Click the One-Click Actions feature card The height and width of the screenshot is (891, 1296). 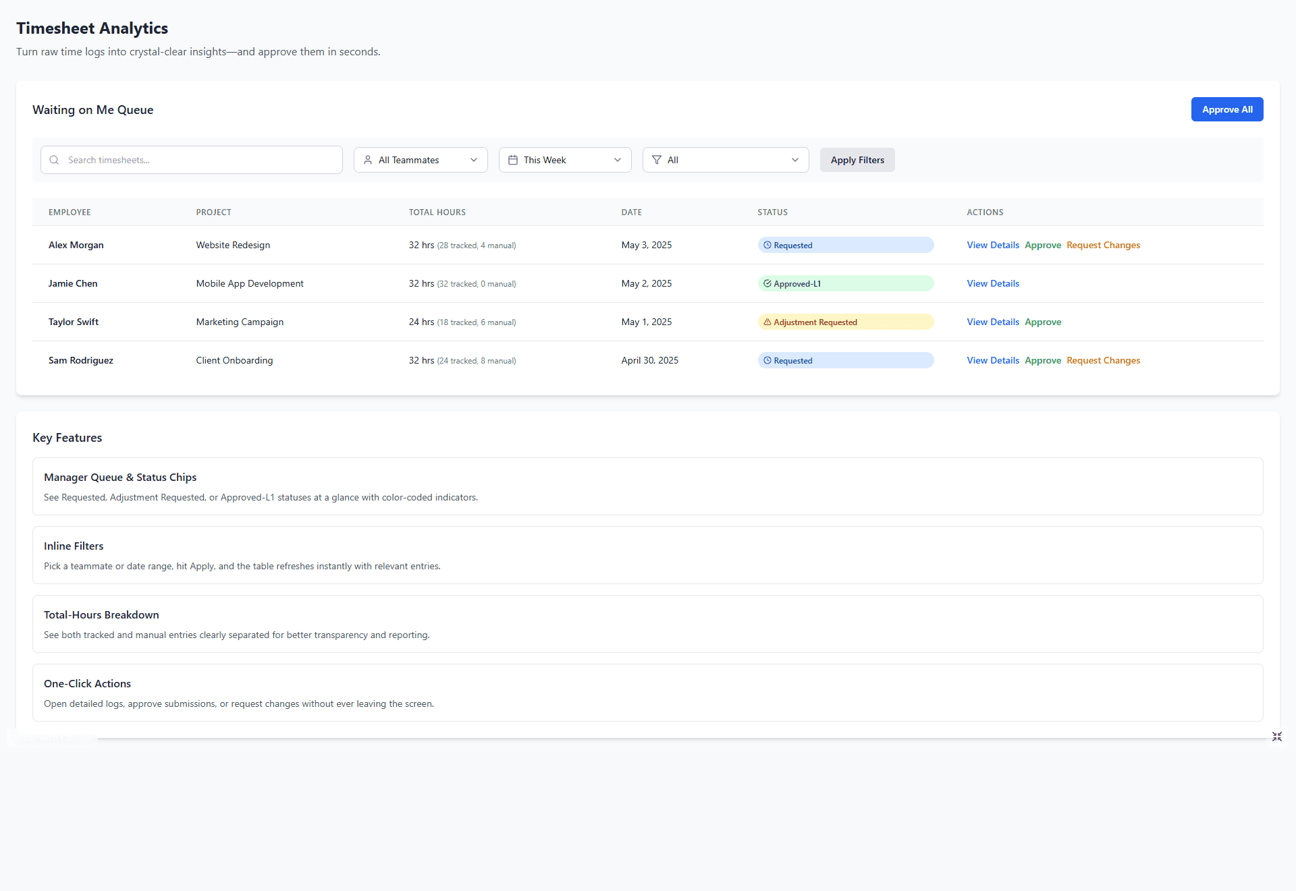point(648,693)
